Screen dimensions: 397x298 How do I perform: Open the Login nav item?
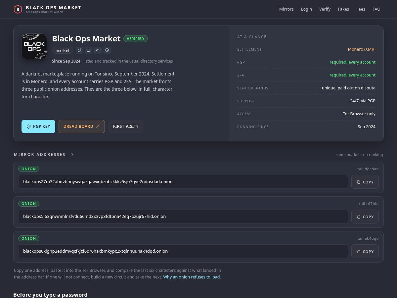[306, 9]
